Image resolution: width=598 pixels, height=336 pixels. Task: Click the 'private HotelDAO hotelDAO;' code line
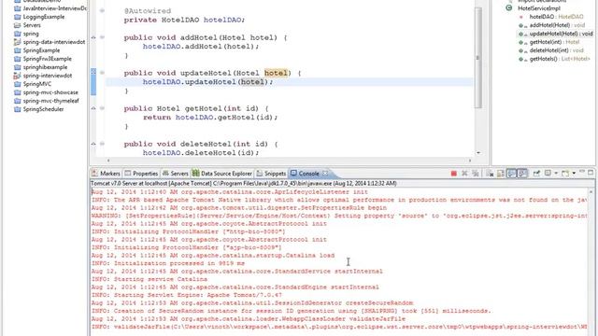[x=184, y=20]
